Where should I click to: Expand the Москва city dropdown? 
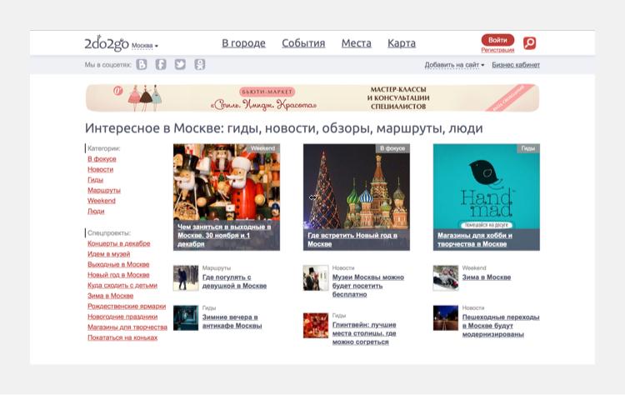pos(145,45)
